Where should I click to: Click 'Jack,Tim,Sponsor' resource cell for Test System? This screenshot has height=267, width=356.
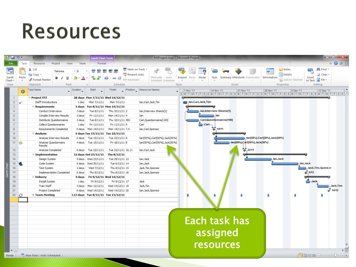click(x=159, y=168)
